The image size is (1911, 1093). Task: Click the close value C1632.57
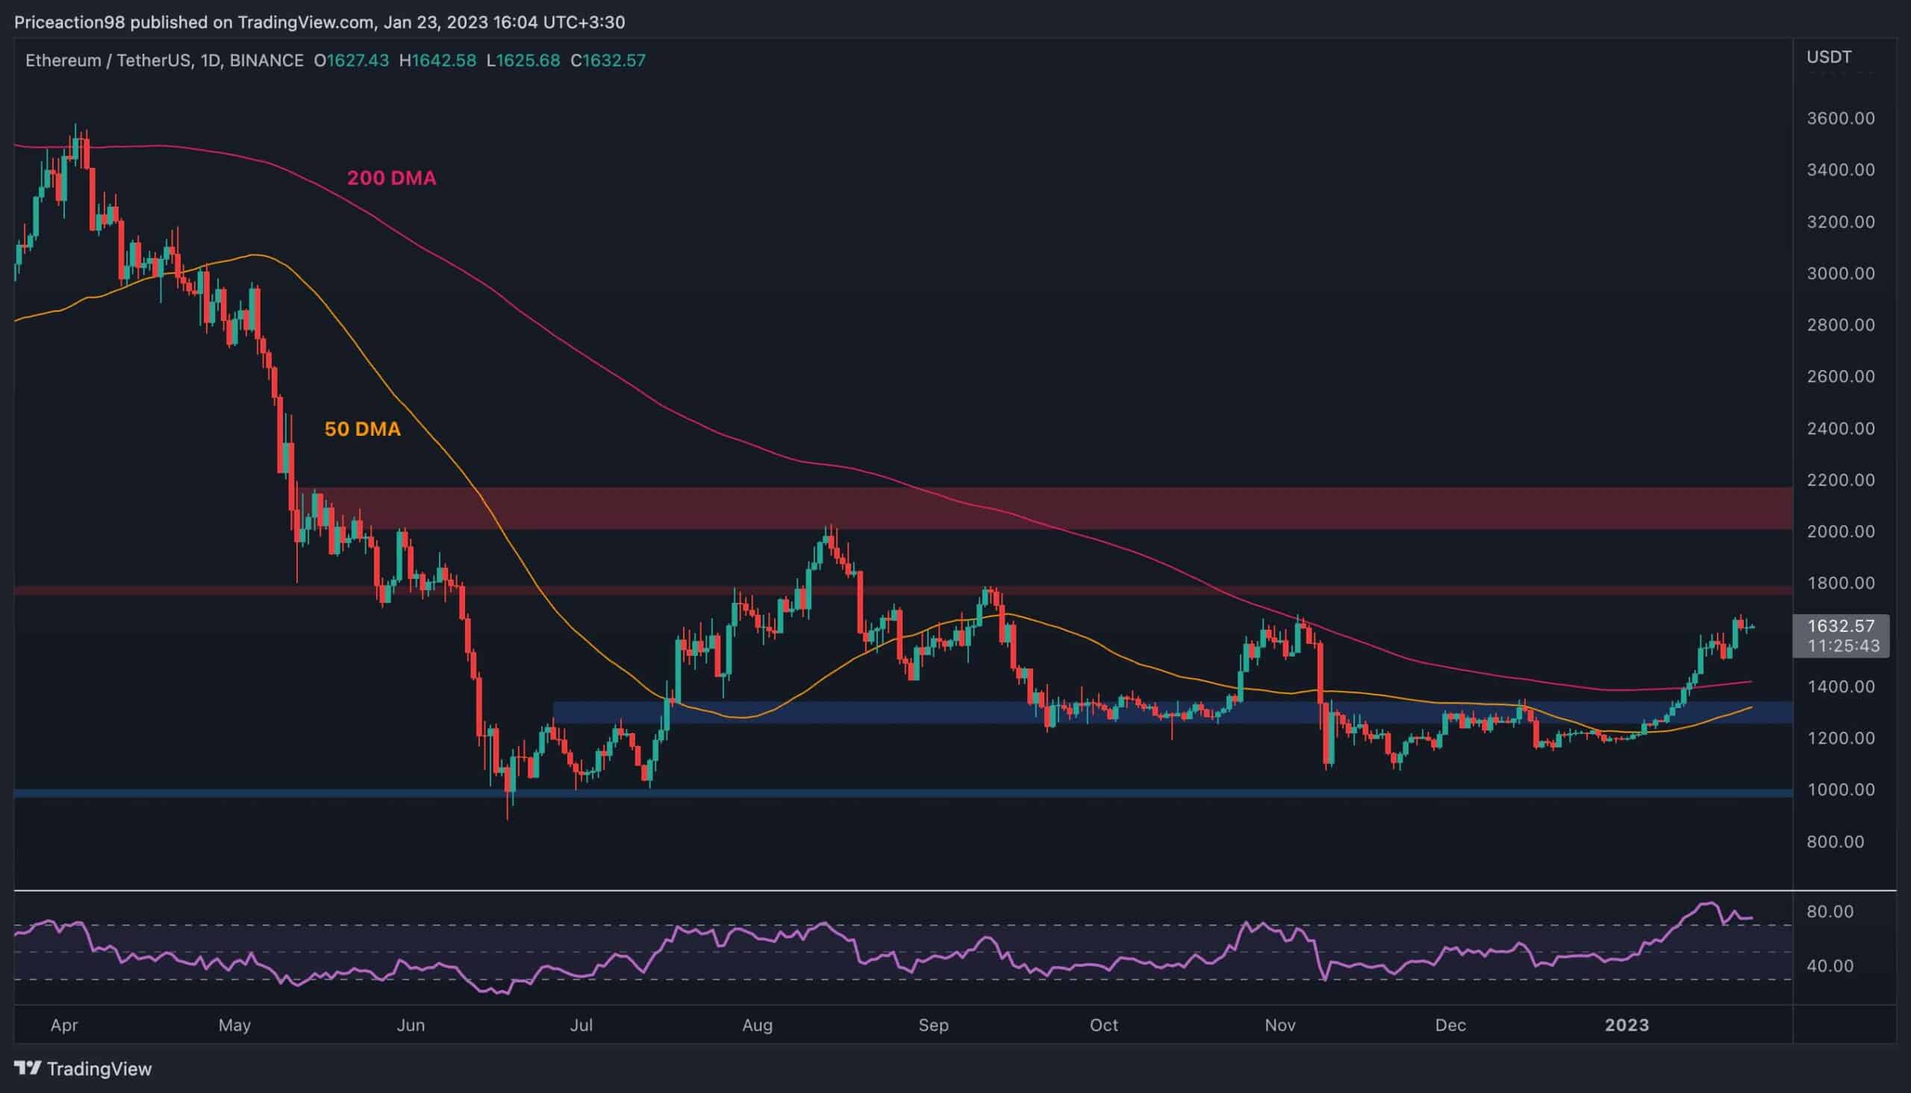608,60
